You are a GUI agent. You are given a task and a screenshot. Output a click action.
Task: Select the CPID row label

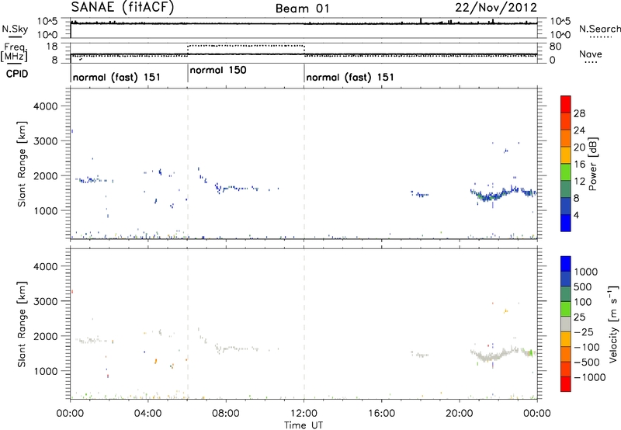17,74
